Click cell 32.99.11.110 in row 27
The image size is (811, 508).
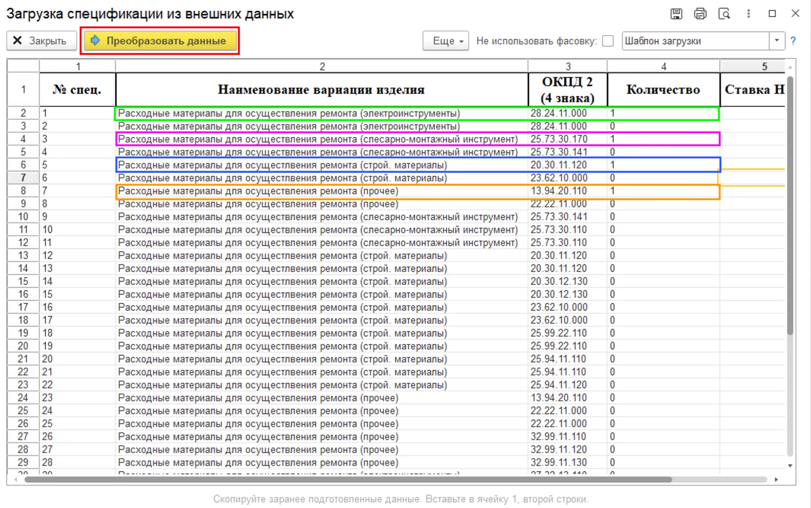click(568, 437)
